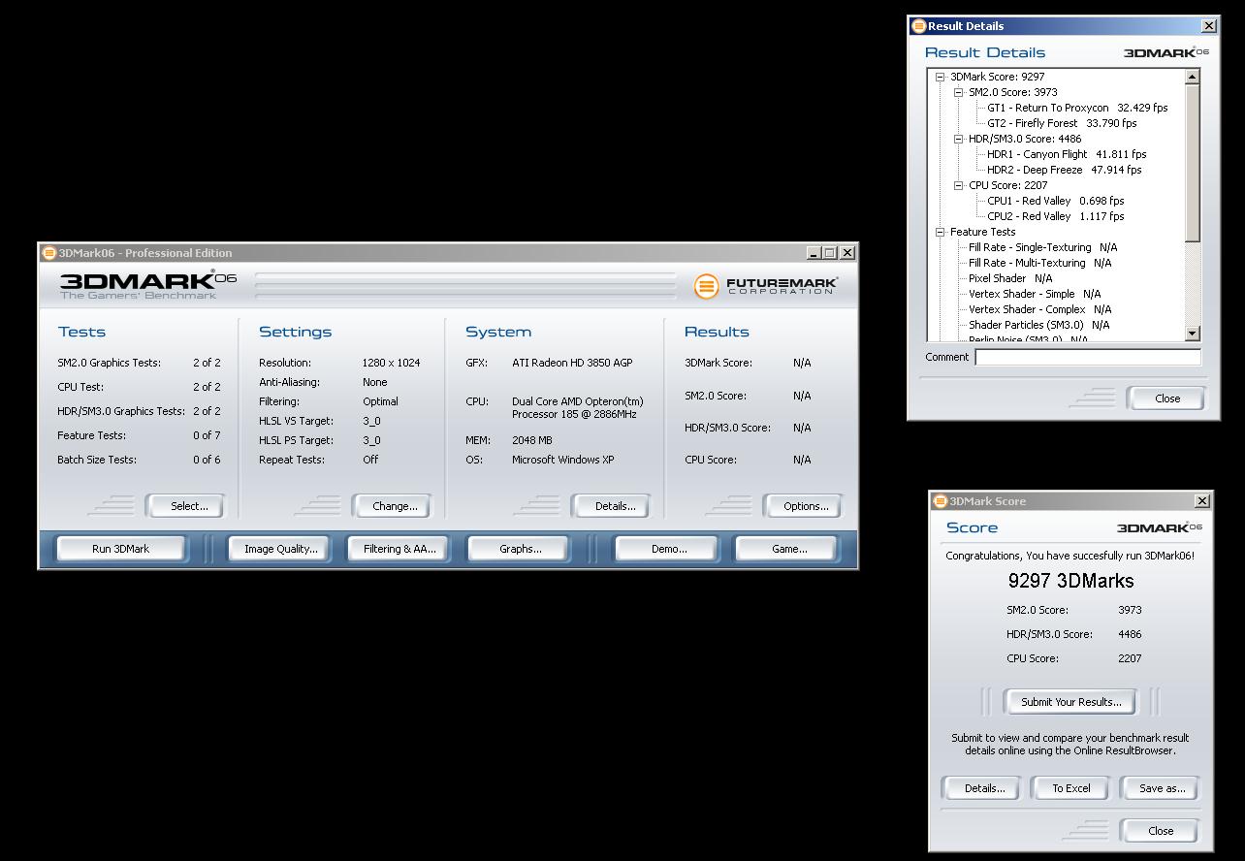Click Select tests button

pos(189,506)
